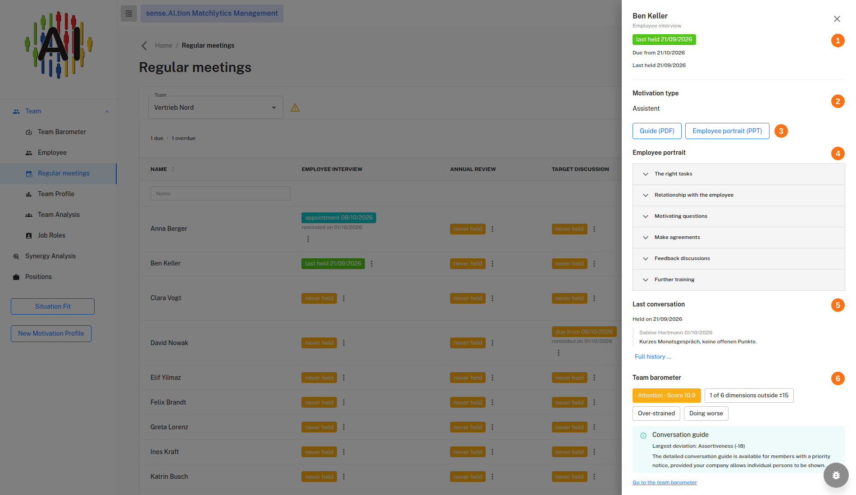Image resolution: width=856 pixels, height=495 pixels.
Task: Open Clara Vogt employee interview three-dot menu
Action: [x=344, y=298]
